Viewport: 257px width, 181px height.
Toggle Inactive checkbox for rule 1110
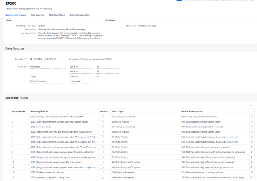[x=102, y=167]
